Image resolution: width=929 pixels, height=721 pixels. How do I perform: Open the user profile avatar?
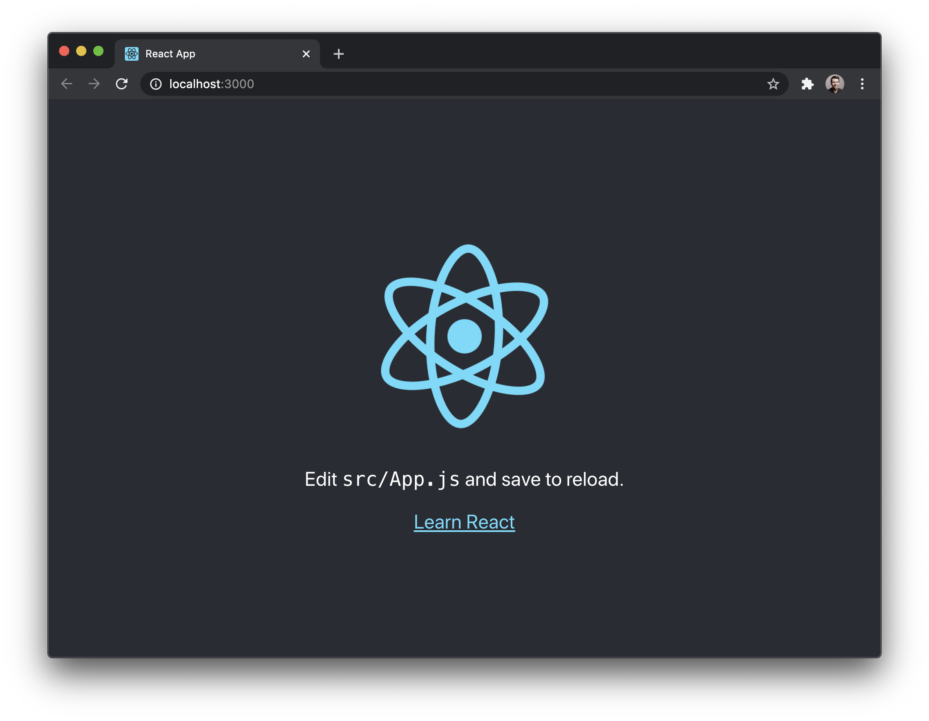(x=834, y=84)
